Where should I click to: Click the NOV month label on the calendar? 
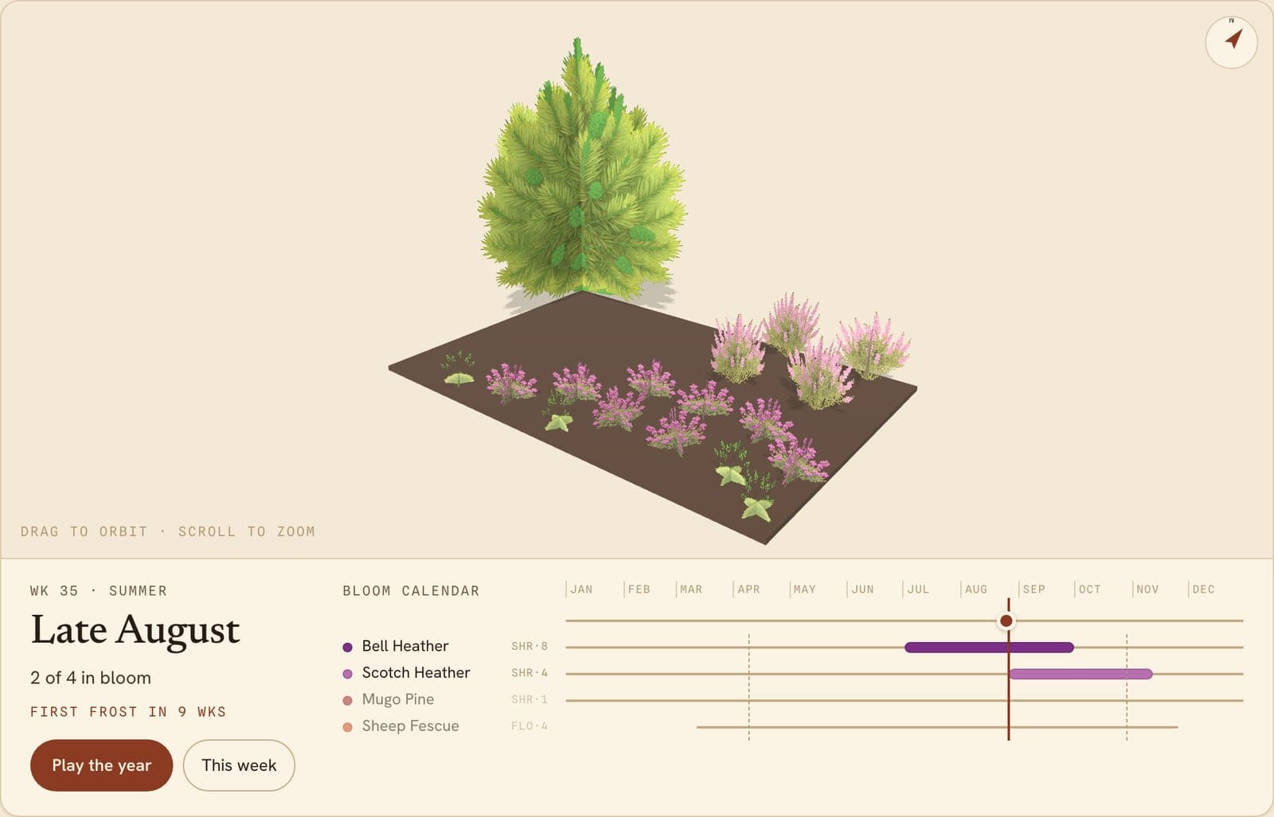1147,589
